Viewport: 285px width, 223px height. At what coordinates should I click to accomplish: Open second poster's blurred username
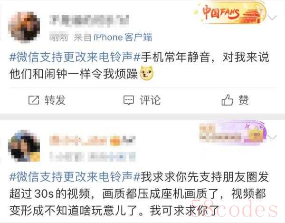pos(93,140)
